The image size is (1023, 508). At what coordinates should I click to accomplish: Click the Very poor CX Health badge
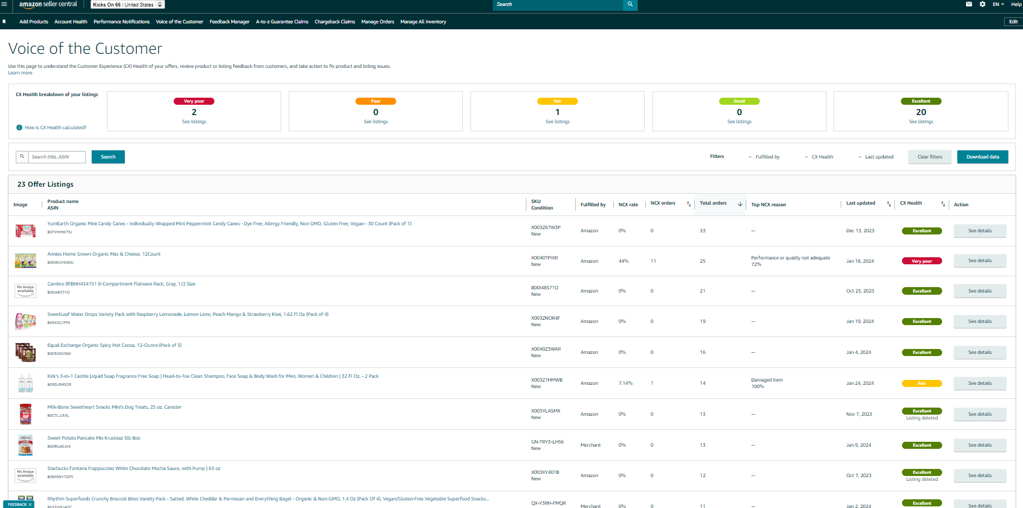click(922, 261)
